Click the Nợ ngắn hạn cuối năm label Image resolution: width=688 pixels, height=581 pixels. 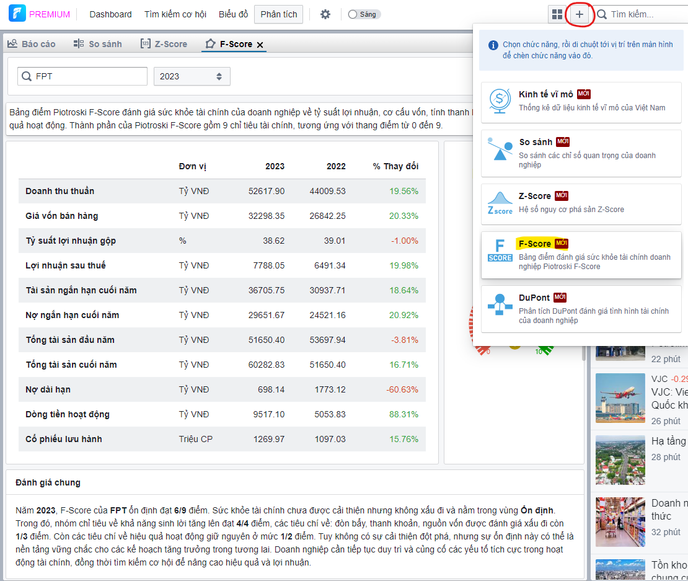[72, 315]
